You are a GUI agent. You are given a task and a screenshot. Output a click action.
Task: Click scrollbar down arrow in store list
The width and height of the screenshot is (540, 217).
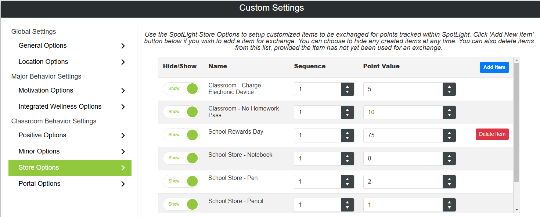(516, 210)
